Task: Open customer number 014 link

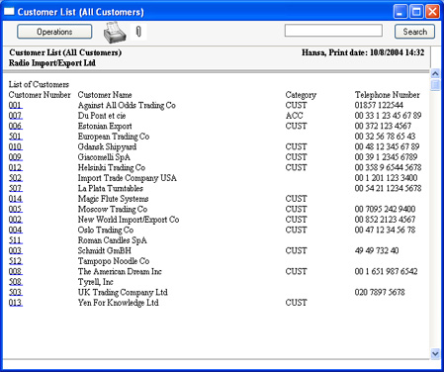Action: coord(16,199)
